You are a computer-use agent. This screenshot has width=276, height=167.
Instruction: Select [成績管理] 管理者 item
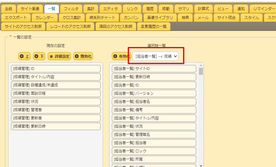pos(56,110)
